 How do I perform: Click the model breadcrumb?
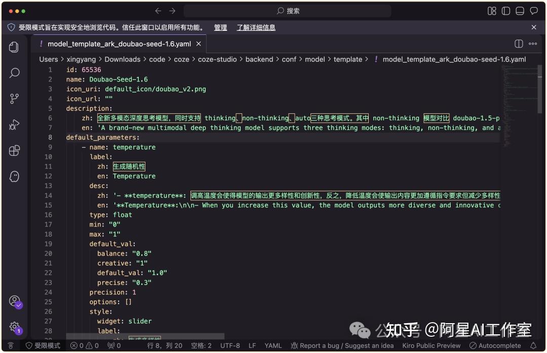point(315,59)
